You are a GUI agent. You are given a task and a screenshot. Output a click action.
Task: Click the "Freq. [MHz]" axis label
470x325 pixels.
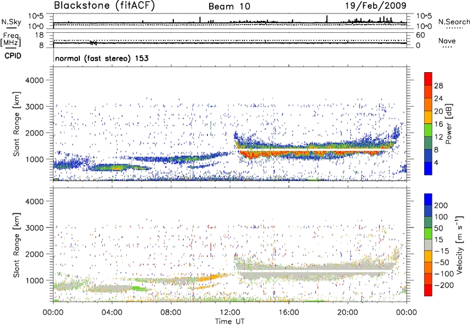tap(11, 39)
